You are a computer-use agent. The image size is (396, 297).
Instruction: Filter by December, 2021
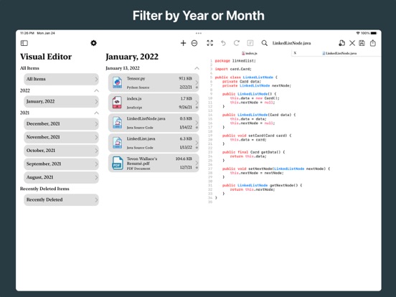point(61,123)
